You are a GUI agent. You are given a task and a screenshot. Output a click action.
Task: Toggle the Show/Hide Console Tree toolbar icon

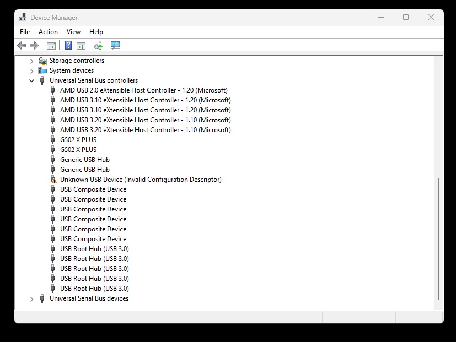pyautogui.click(x=51, y=46)
